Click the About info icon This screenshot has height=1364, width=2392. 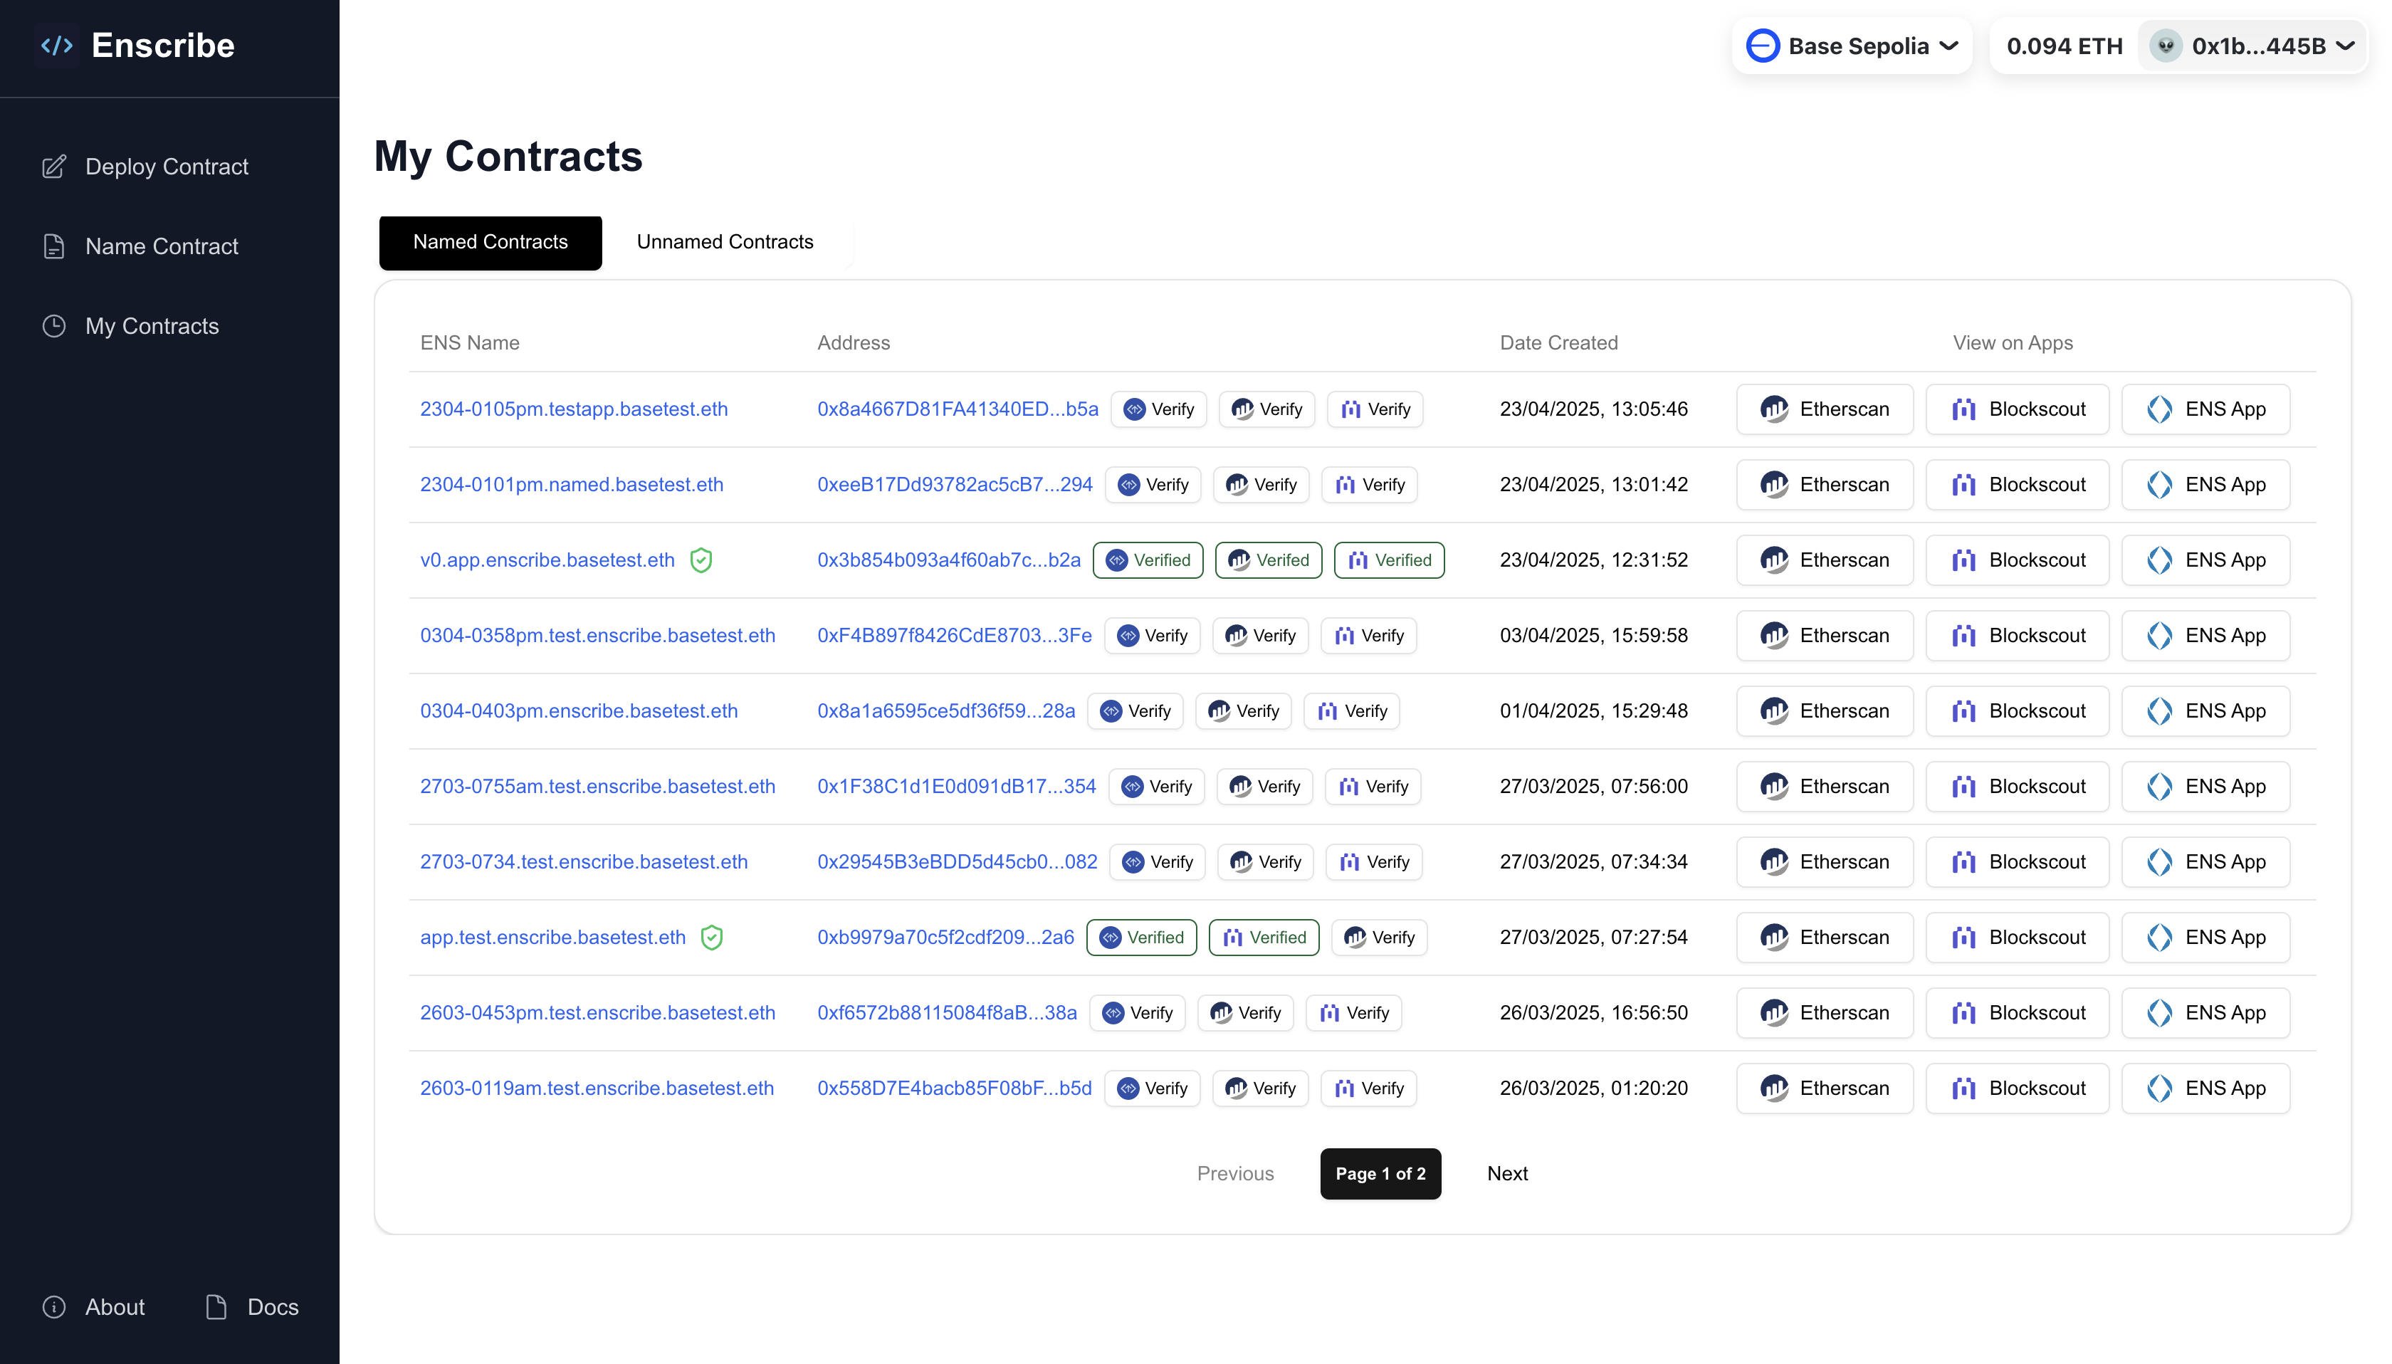pyautogui.click(x=54, y=1307)
